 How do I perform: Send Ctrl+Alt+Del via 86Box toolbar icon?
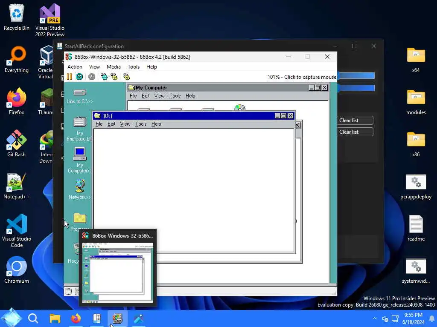(104, 77)
